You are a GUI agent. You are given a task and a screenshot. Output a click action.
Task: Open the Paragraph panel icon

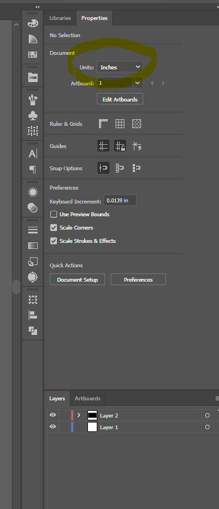coord(33,169)
